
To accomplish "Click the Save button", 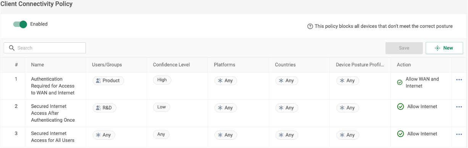I will click(x=404, y=48).
